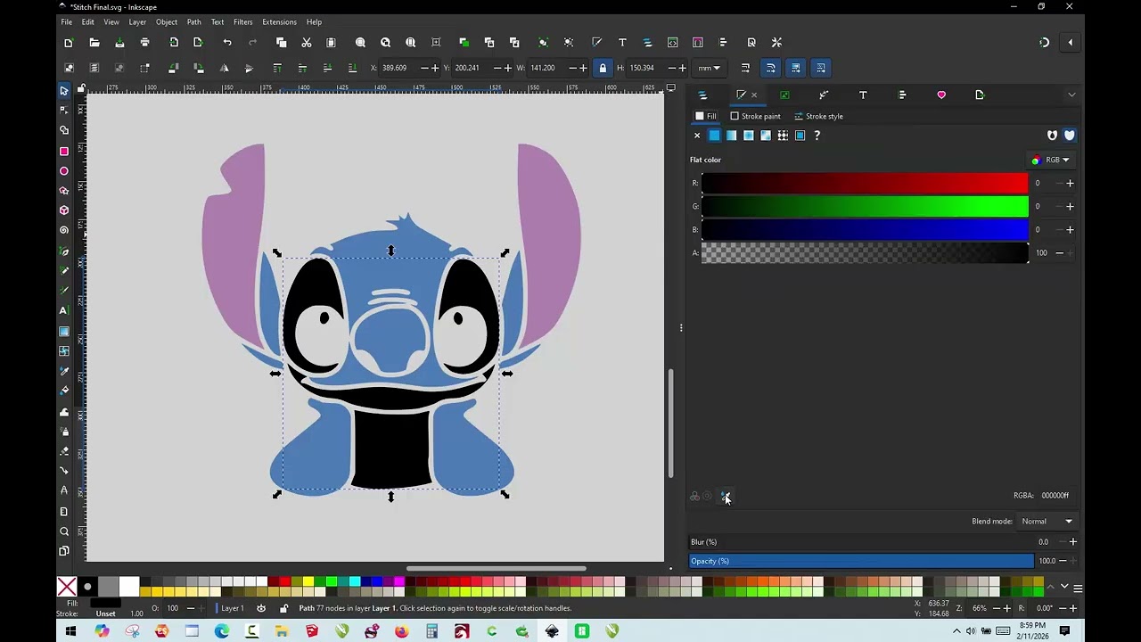Click the Open folder icon
Viewport: 1141px width, 642px height.
pyautogui.click(x=94, y=43)
